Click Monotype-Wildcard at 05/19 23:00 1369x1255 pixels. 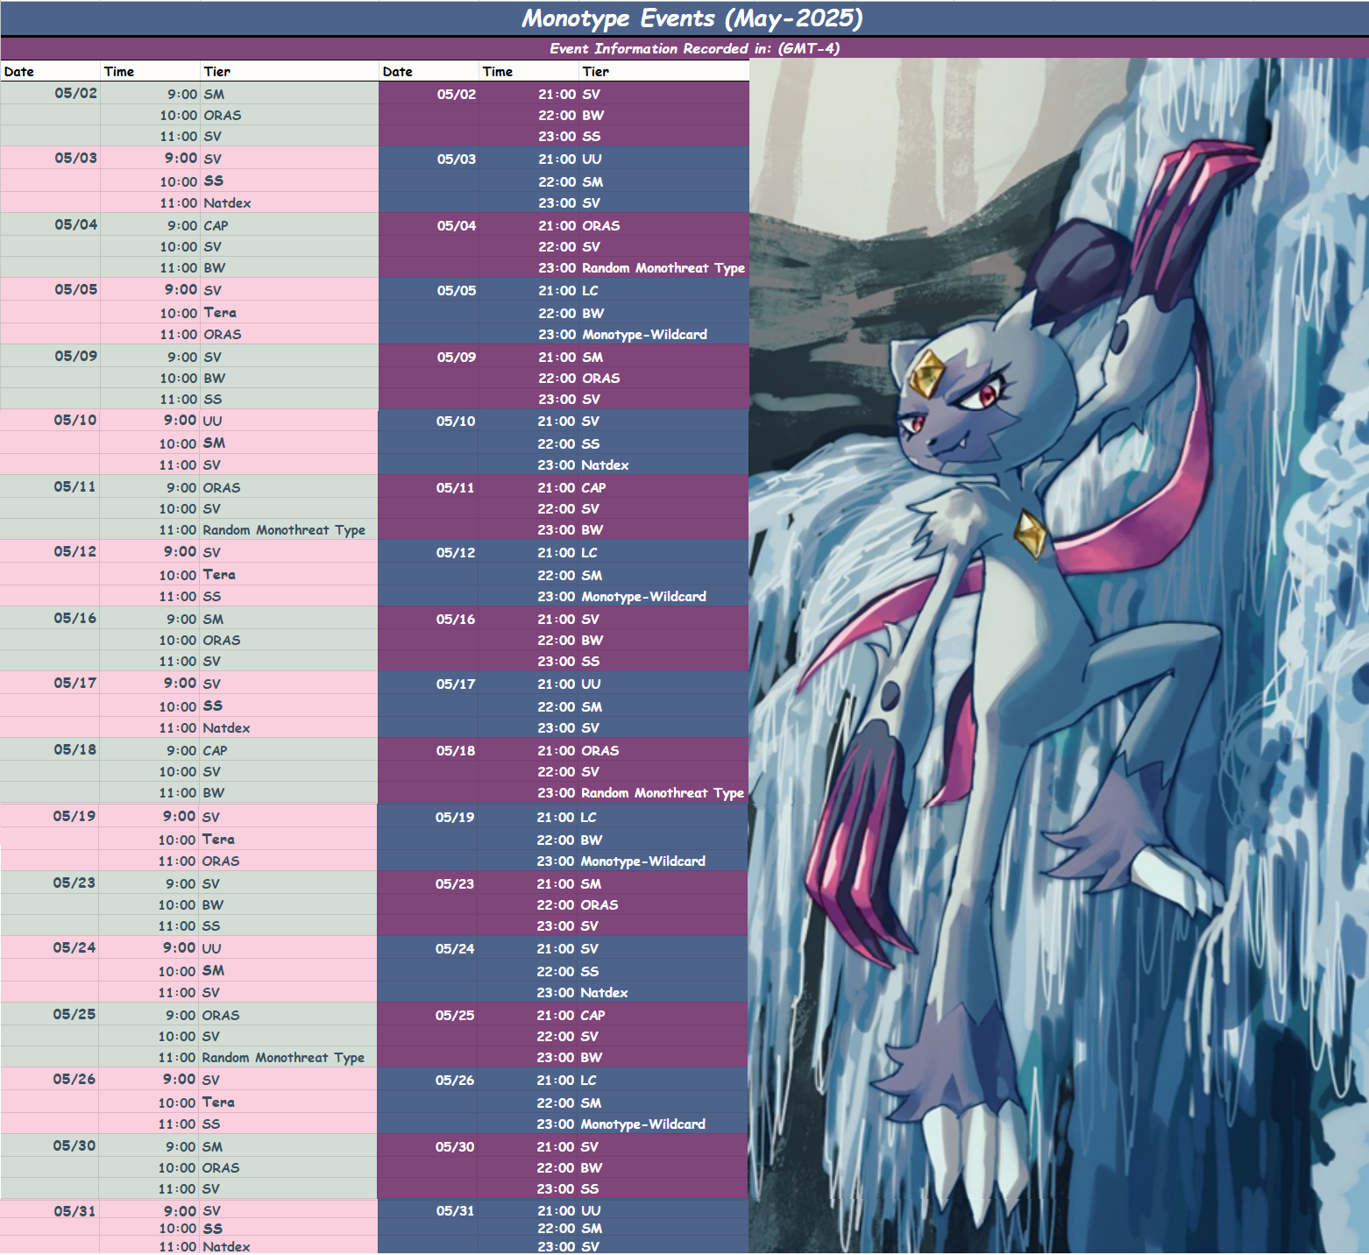pos(643,861)
